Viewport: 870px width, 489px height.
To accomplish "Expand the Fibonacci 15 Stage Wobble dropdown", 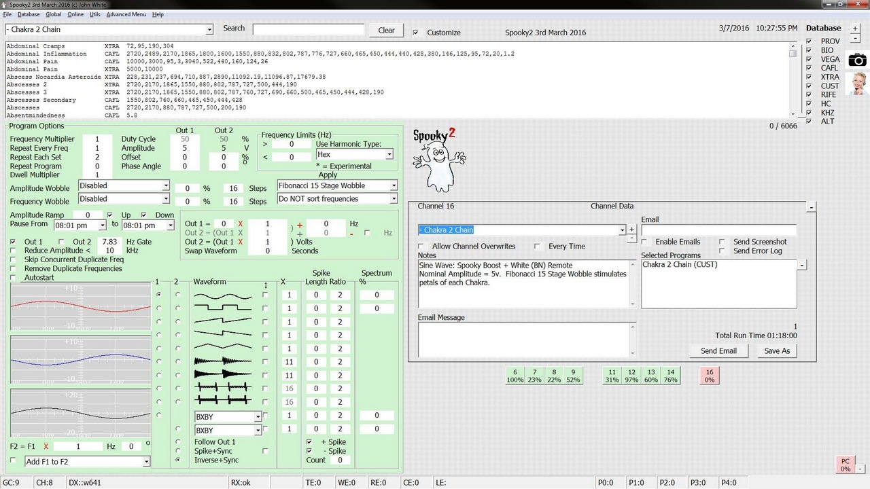I will pyautogui.click(x=393, y=185).
